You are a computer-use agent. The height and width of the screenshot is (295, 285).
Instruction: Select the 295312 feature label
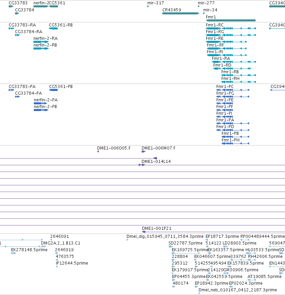(x=180, y=263)
